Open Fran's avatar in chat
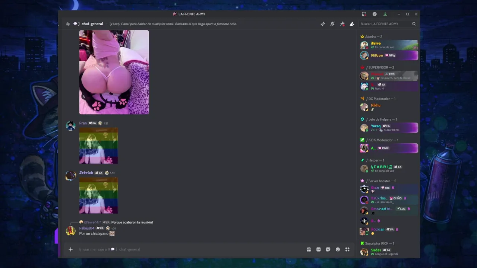The height and width of the screenshot is (268, 477). [71, 125]
